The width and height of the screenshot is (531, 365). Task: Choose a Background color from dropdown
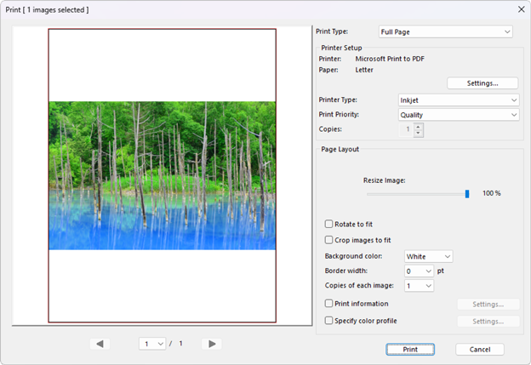(428, 256)
